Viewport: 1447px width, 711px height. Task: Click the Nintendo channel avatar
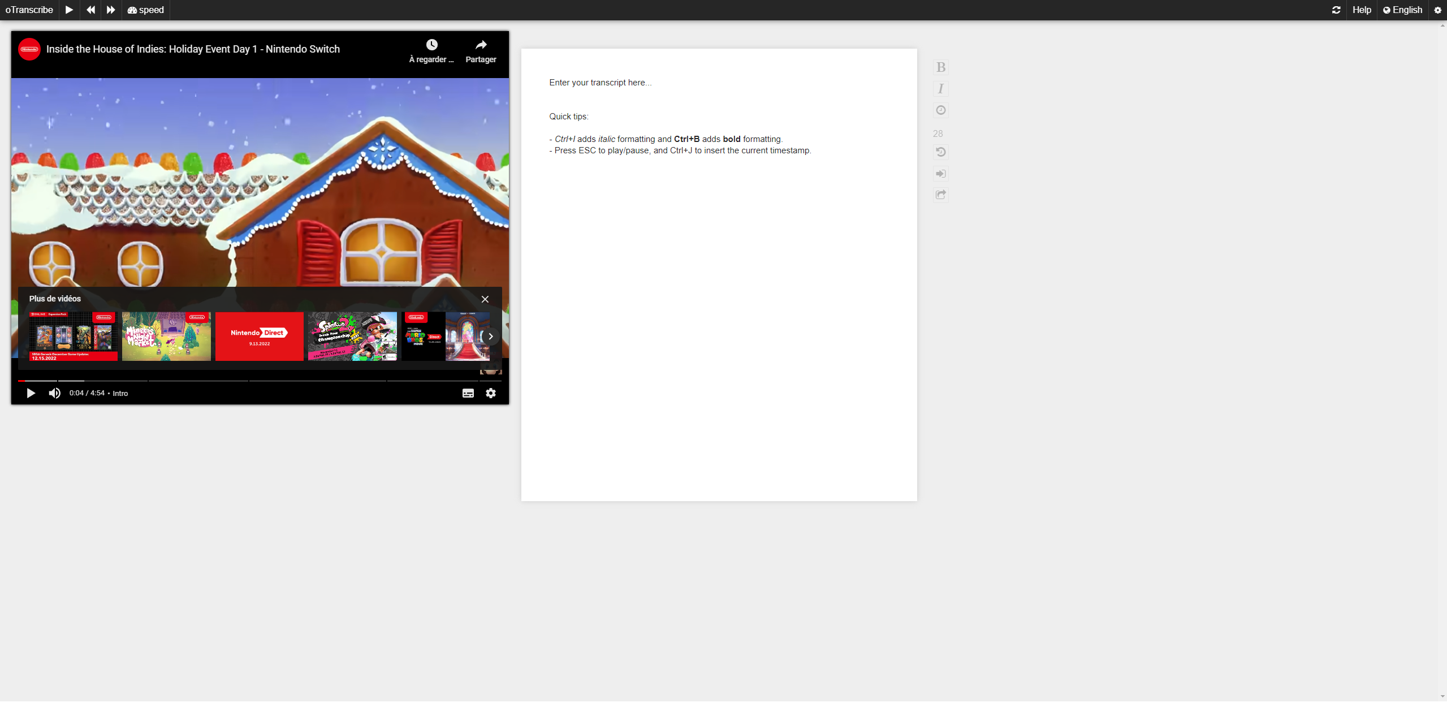pos(29,49)
